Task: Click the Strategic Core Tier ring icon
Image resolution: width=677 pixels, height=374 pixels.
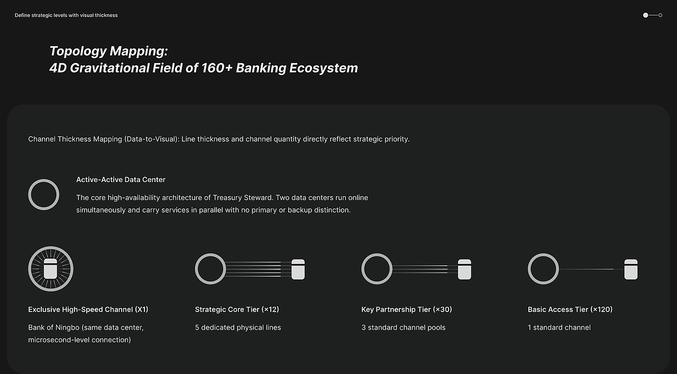Action: pyautogui.click(x=211, y=269)
